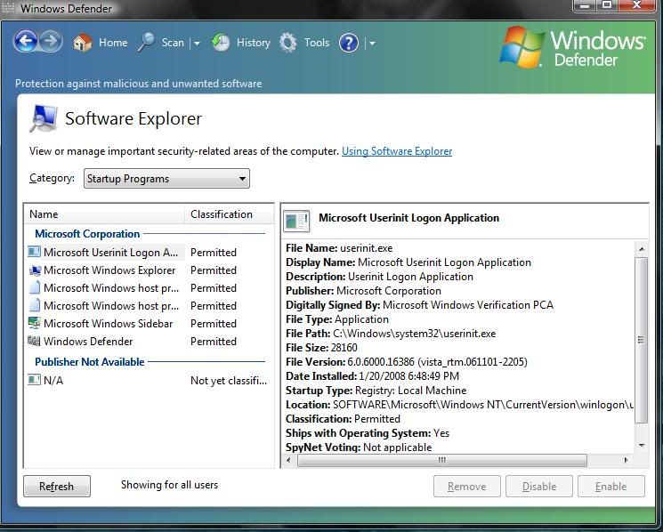Viewport: 663px width, 532px height.
Task: Click the Userinit icon in details header
Action: 296,221
